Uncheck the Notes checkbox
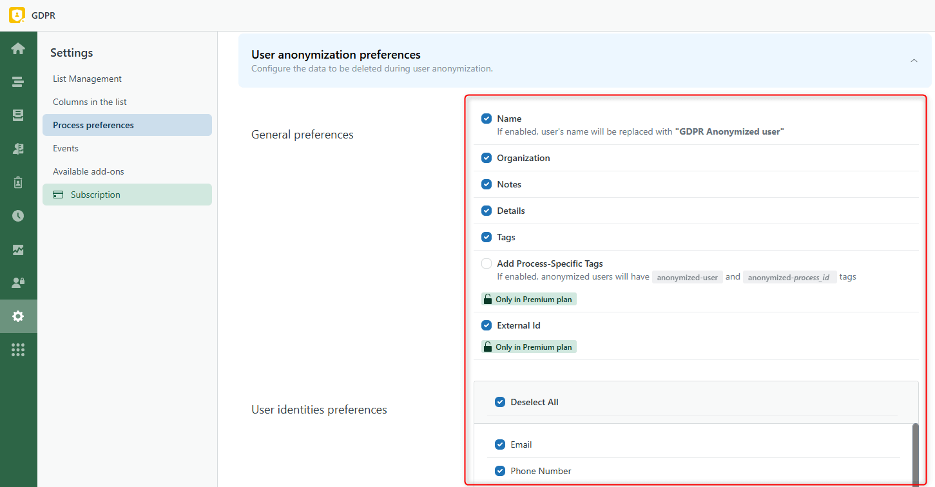The width and height of the screenshot is (935, 487). click(x=487, y=184)
